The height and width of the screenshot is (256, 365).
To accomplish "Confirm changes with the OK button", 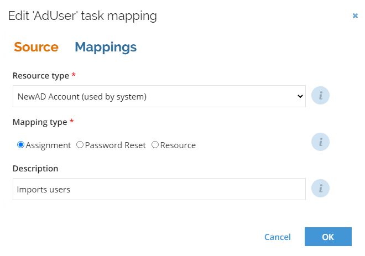I will click(328, 237).
